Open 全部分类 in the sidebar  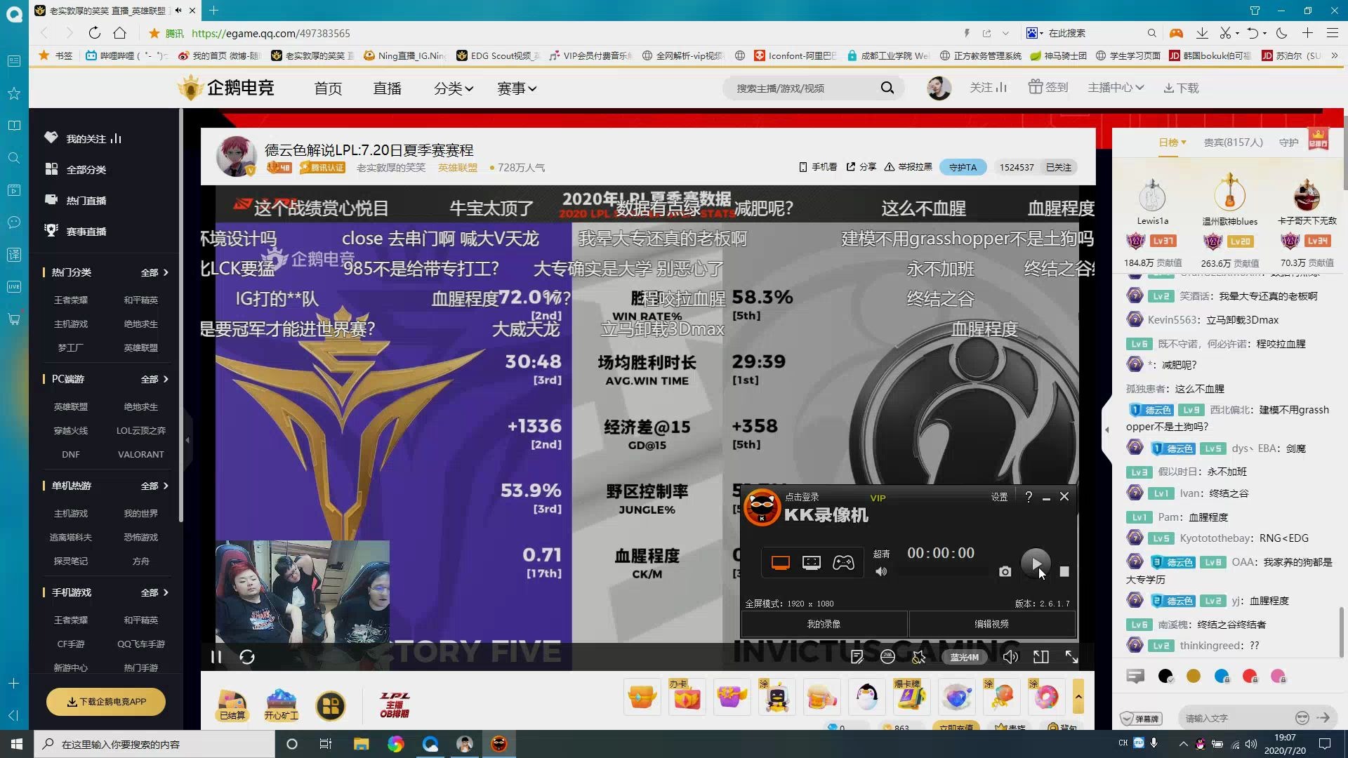75,170
